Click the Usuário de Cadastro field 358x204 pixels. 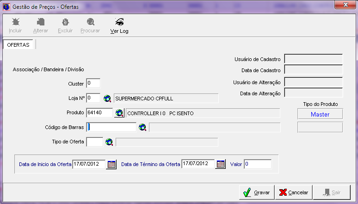pos(314,59)
